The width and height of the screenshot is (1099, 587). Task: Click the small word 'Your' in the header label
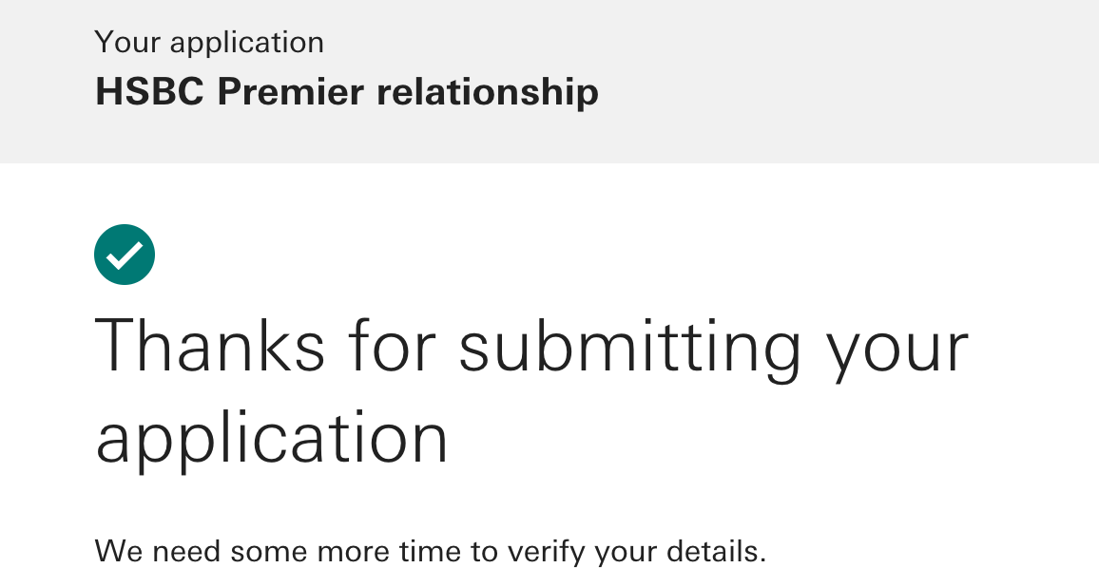point(127,43)
